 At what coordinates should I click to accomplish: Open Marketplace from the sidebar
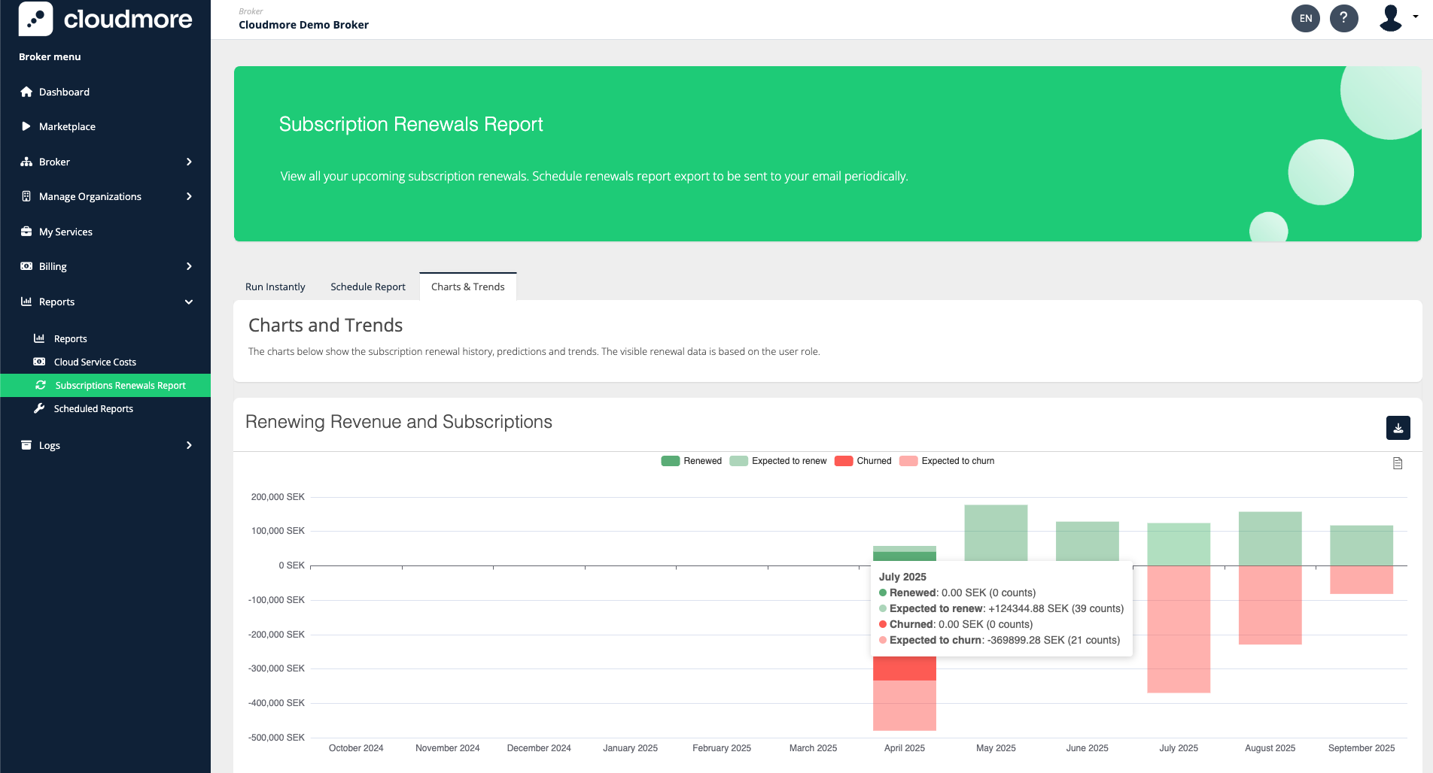(x=67, y=126)
